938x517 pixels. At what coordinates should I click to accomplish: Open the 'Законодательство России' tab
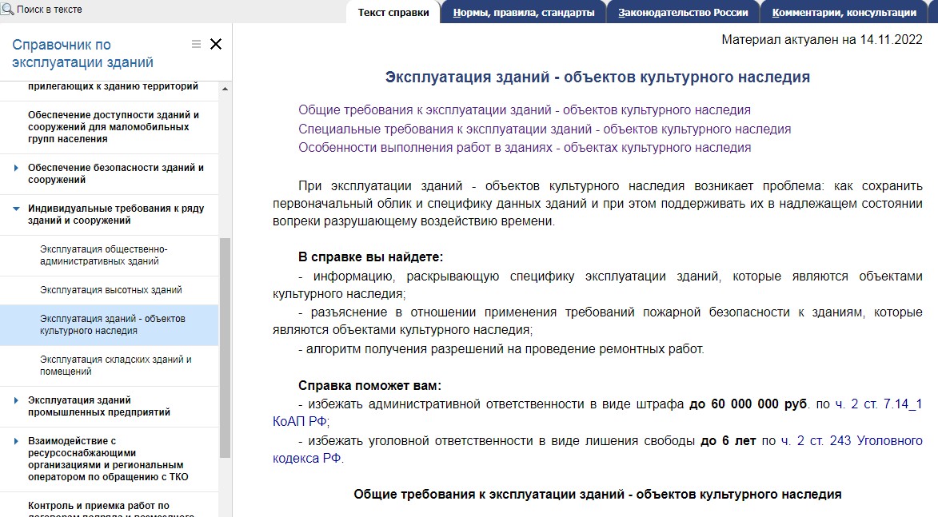[683, 13]
